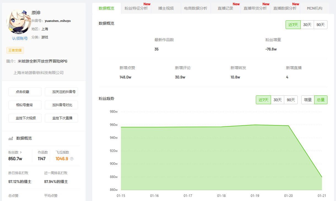The width and height of the screenshot is (336, 201).
Task: Click the 认领账号 link
Action: click(x=20, y=38)
